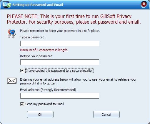The height and width of the screenshot is (124, 150).
Task: Focus the Retype your password field
Action: (60, 62)
